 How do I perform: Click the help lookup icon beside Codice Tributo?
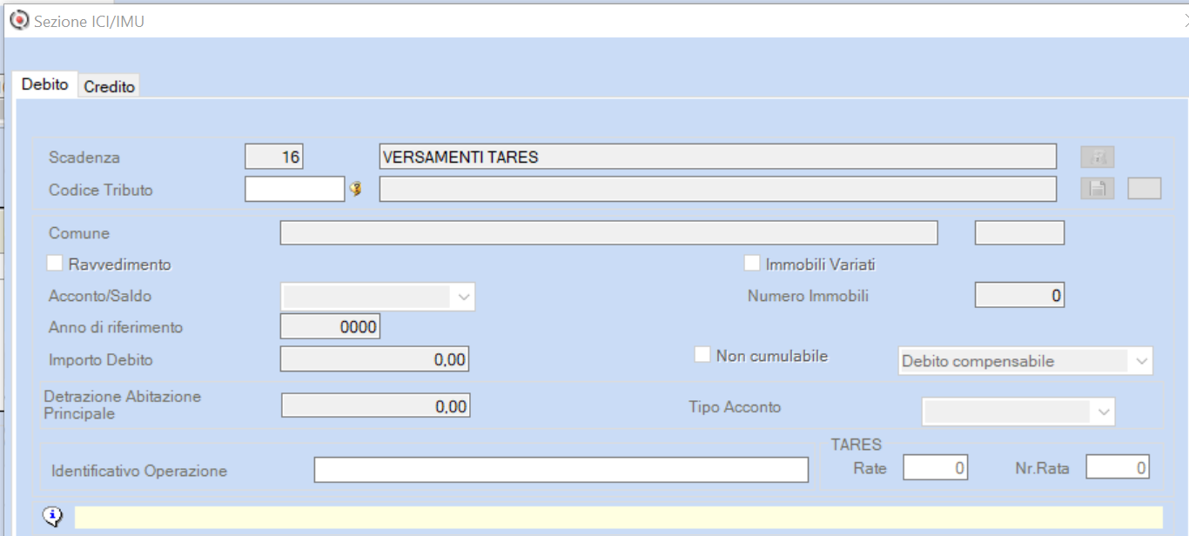(355, 189)
